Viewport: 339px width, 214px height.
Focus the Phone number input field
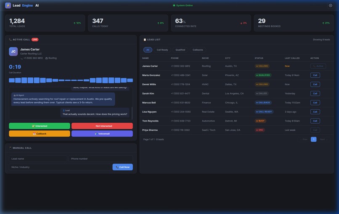coord(101,159)
